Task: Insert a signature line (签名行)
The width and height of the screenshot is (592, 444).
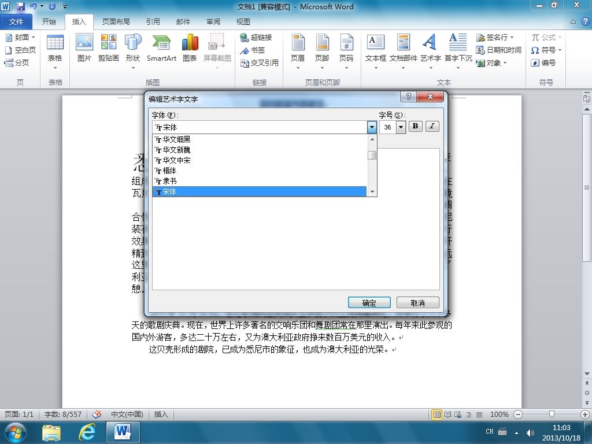Action: click(x=495, y=38)
